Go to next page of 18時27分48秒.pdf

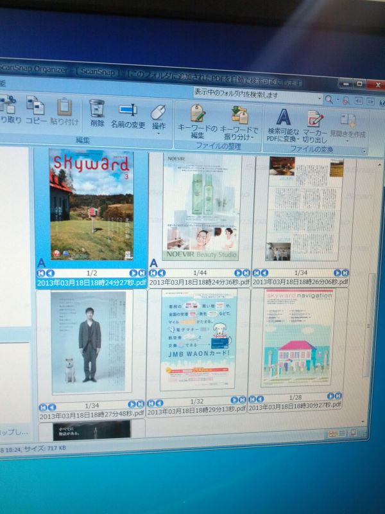(x=132, y=404)
